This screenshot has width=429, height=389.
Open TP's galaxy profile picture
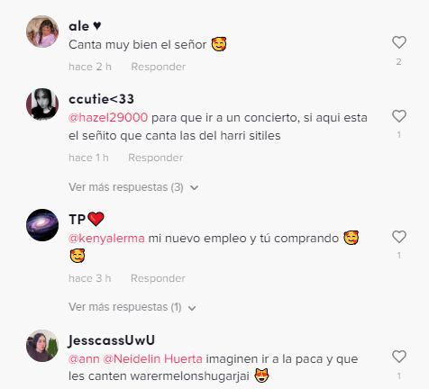(x=42, y=225)
